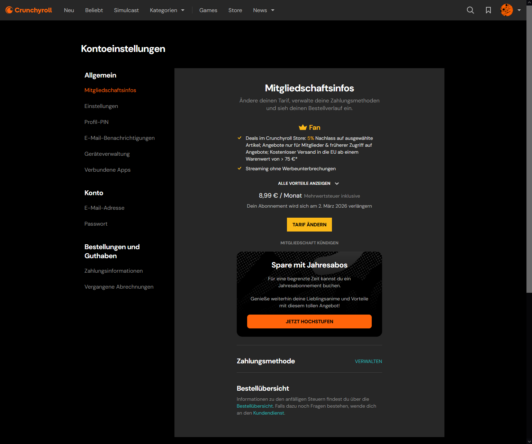Open the account menu chevron beside avatar
This screenshot has width=532, height=444.
pos(519,10)
